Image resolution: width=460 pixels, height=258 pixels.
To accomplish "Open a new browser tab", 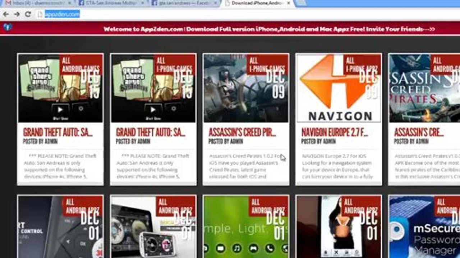I will 300,3.
